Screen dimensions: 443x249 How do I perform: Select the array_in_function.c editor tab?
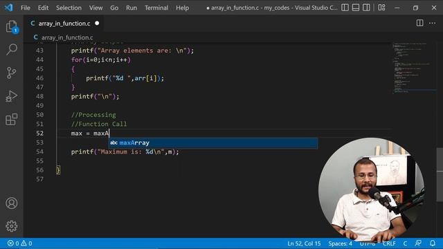point(64,23)
